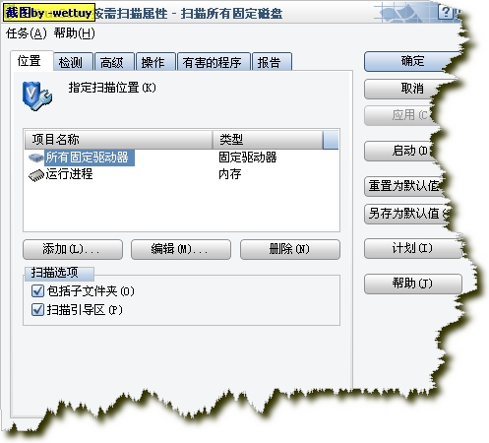The width and height of the screenshot is (489, 443).
Task: Open the 报告 tab
Action: point(272,62)
